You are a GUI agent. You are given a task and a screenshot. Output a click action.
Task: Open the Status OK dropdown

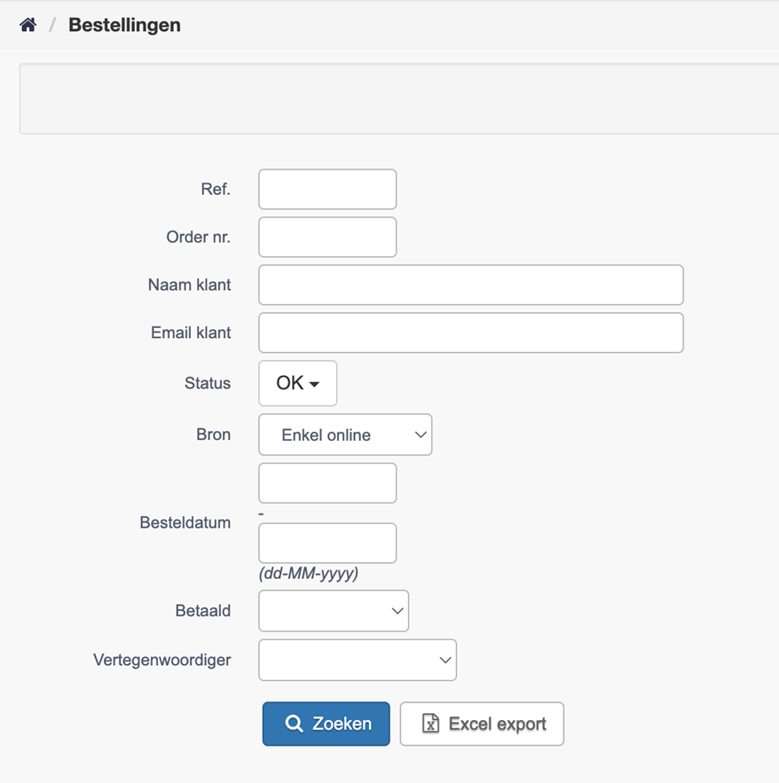(298, 383)
